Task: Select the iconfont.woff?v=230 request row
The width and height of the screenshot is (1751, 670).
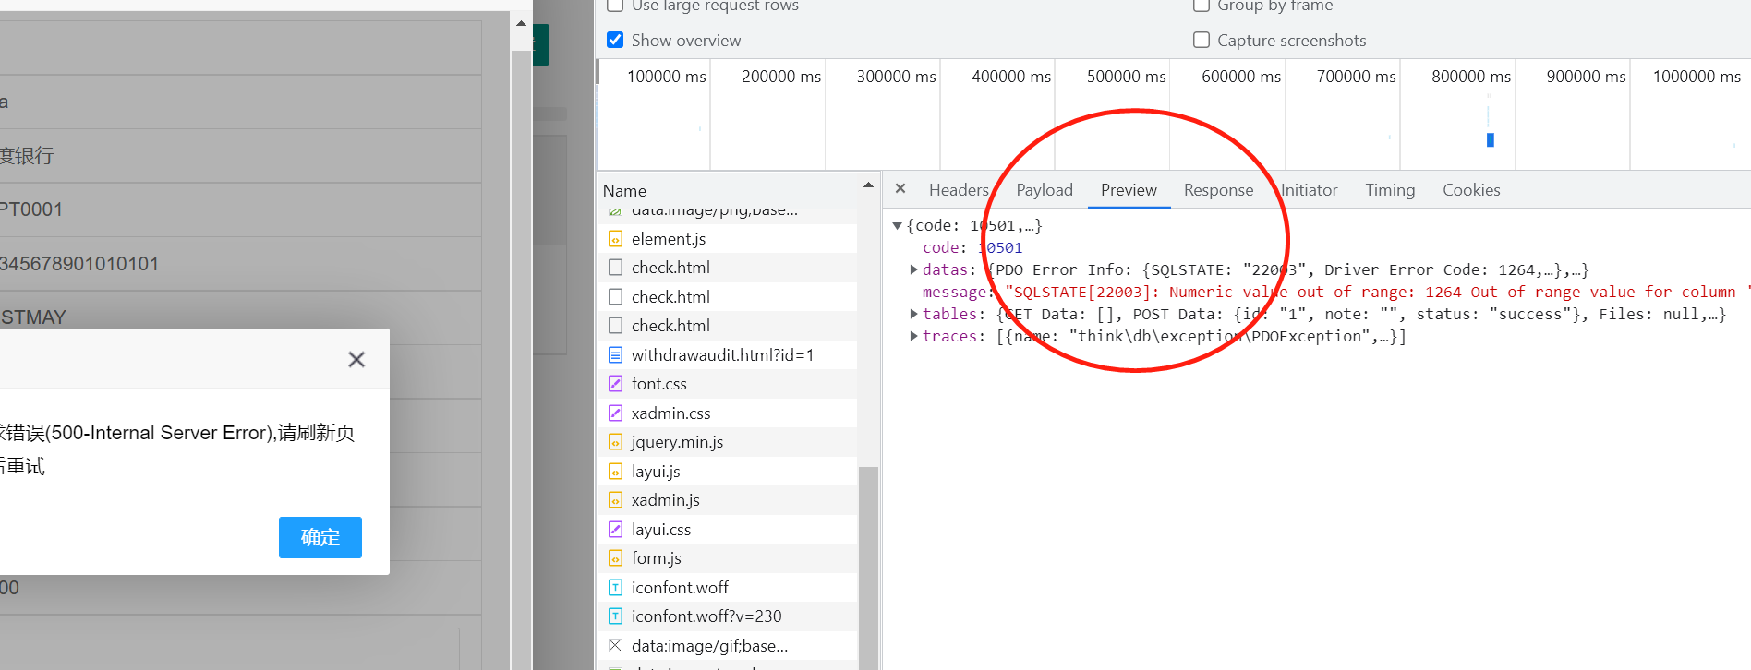Action: click(728, 616)
